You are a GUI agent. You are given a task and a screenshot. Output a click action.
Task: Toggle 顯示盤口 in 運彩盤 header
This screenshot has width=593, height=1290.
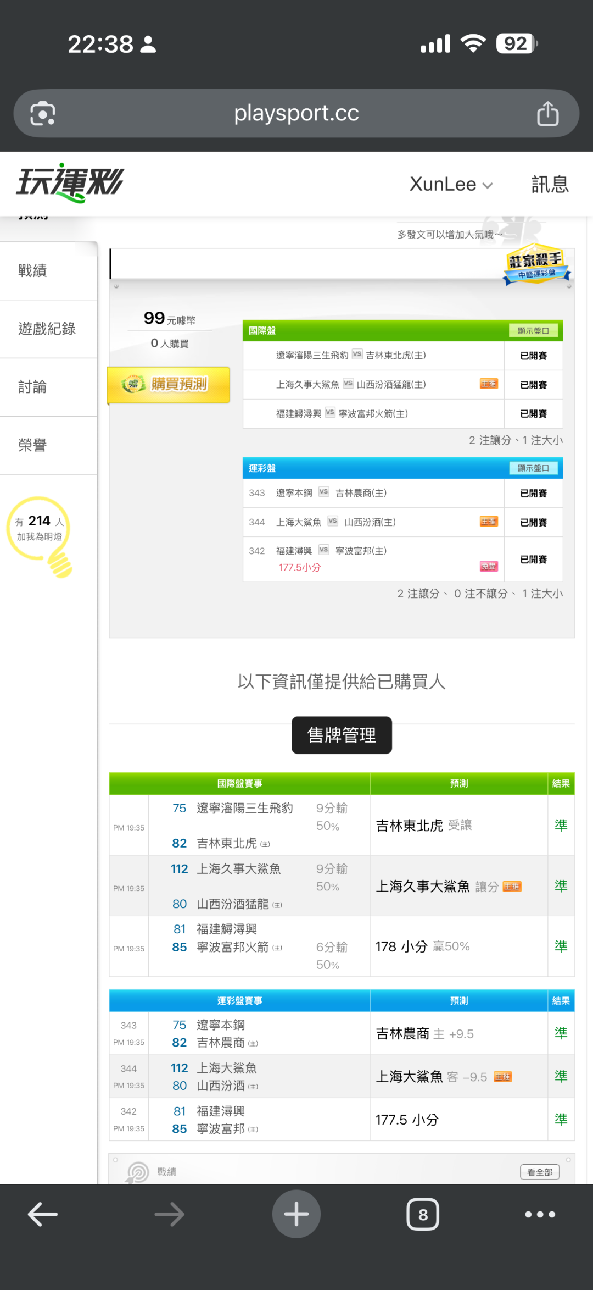pyautogui.click(x=533, y=468)
